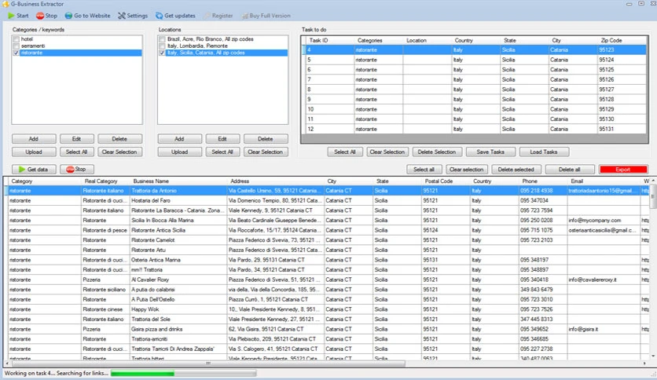657x380 pixels.
Task: Click Clear Selection under Categories / keywords
Action: click(x=119, y=152)
